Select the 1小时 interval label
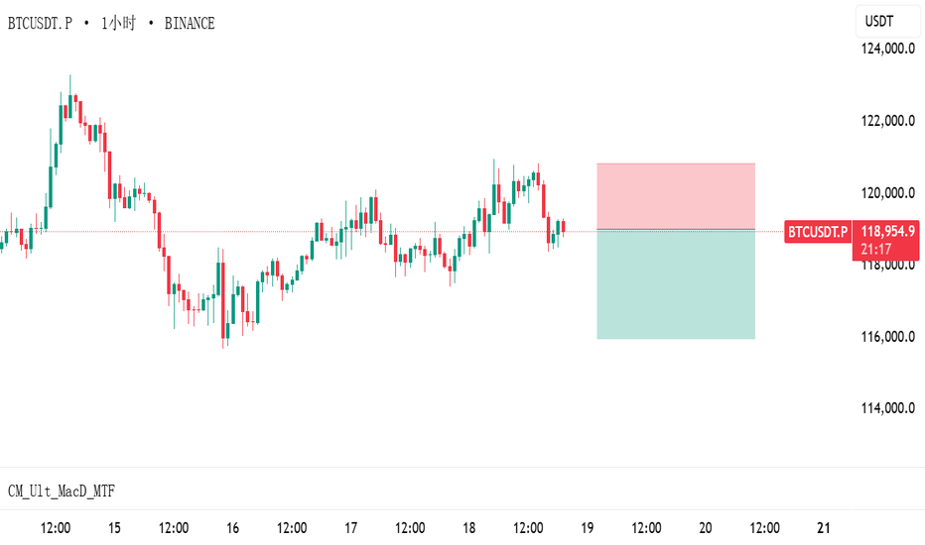925x545 pixels. pyautogui.click(x=118, y=24)
